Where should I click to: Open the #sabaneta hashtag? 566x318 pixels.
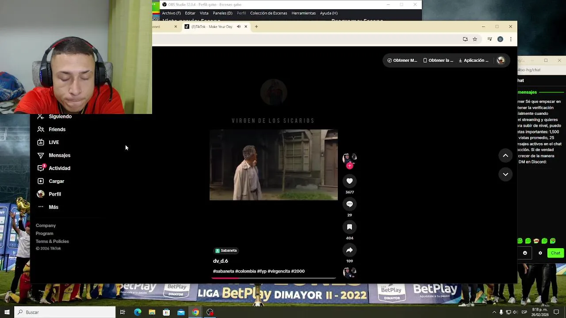pos(223,271)
